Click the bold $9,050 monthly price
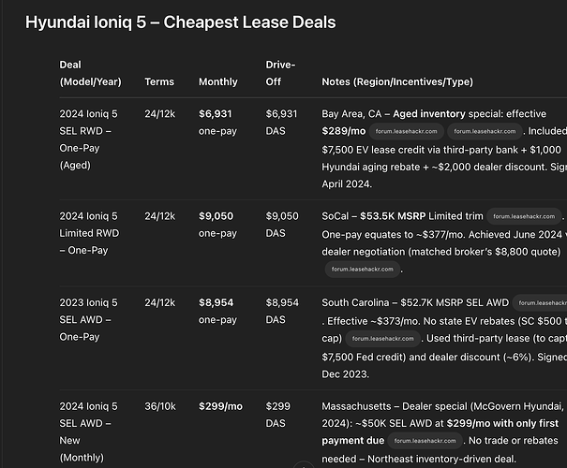This screenshot has height=468, width=567. click(216, 216)
